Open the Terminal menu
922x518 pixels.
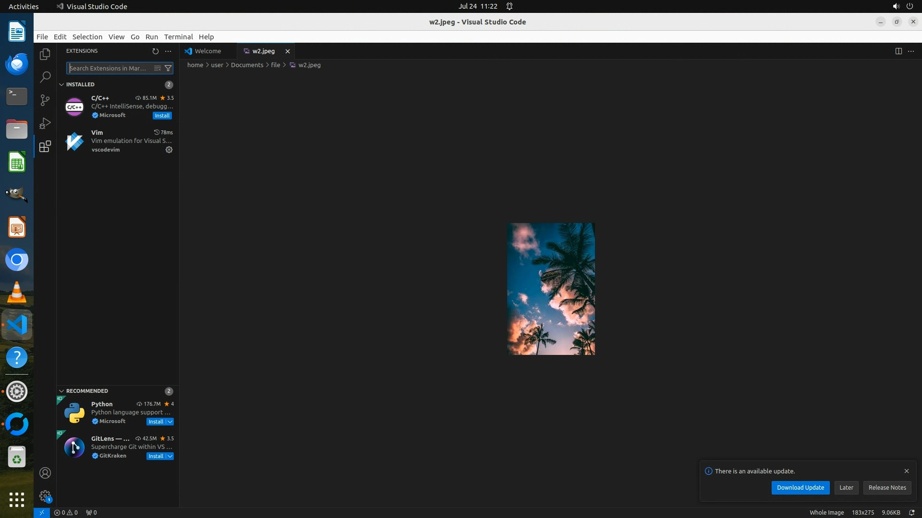click(178, 37)
